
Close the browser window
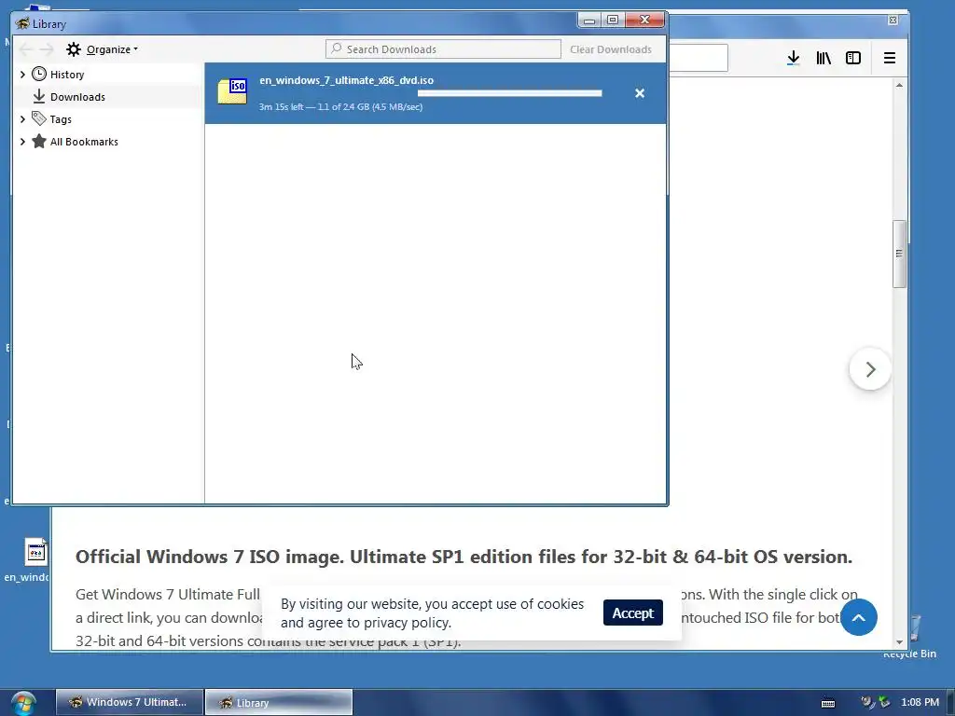pos(893,21)
